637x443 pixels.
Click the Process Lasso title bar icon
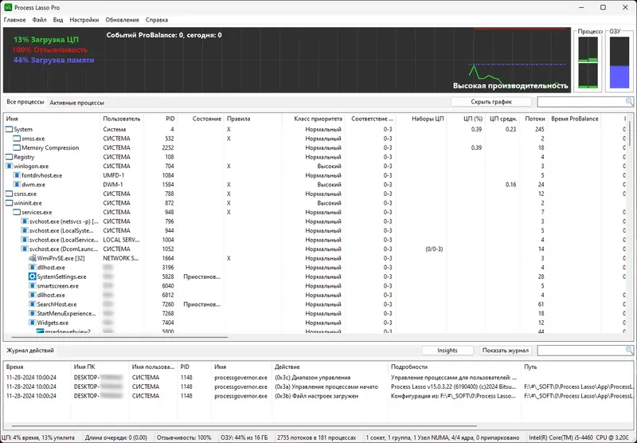(8, 7)
